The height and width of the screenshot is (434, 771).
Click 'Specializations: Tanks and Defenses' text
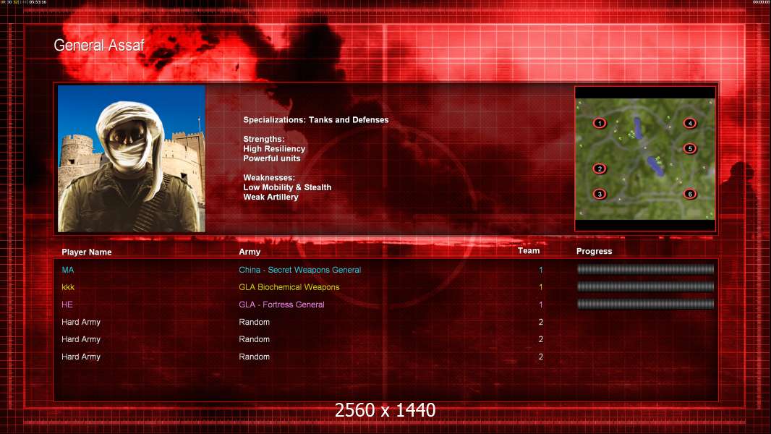pyautogui.click(x=315, y=120)
